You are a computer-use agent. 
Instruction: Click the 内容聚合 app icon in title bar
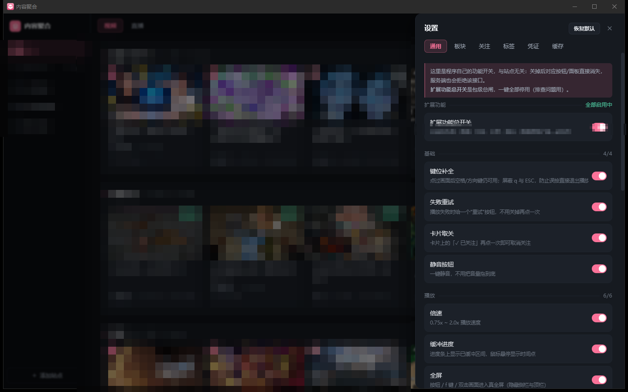[x=10, y=7]
